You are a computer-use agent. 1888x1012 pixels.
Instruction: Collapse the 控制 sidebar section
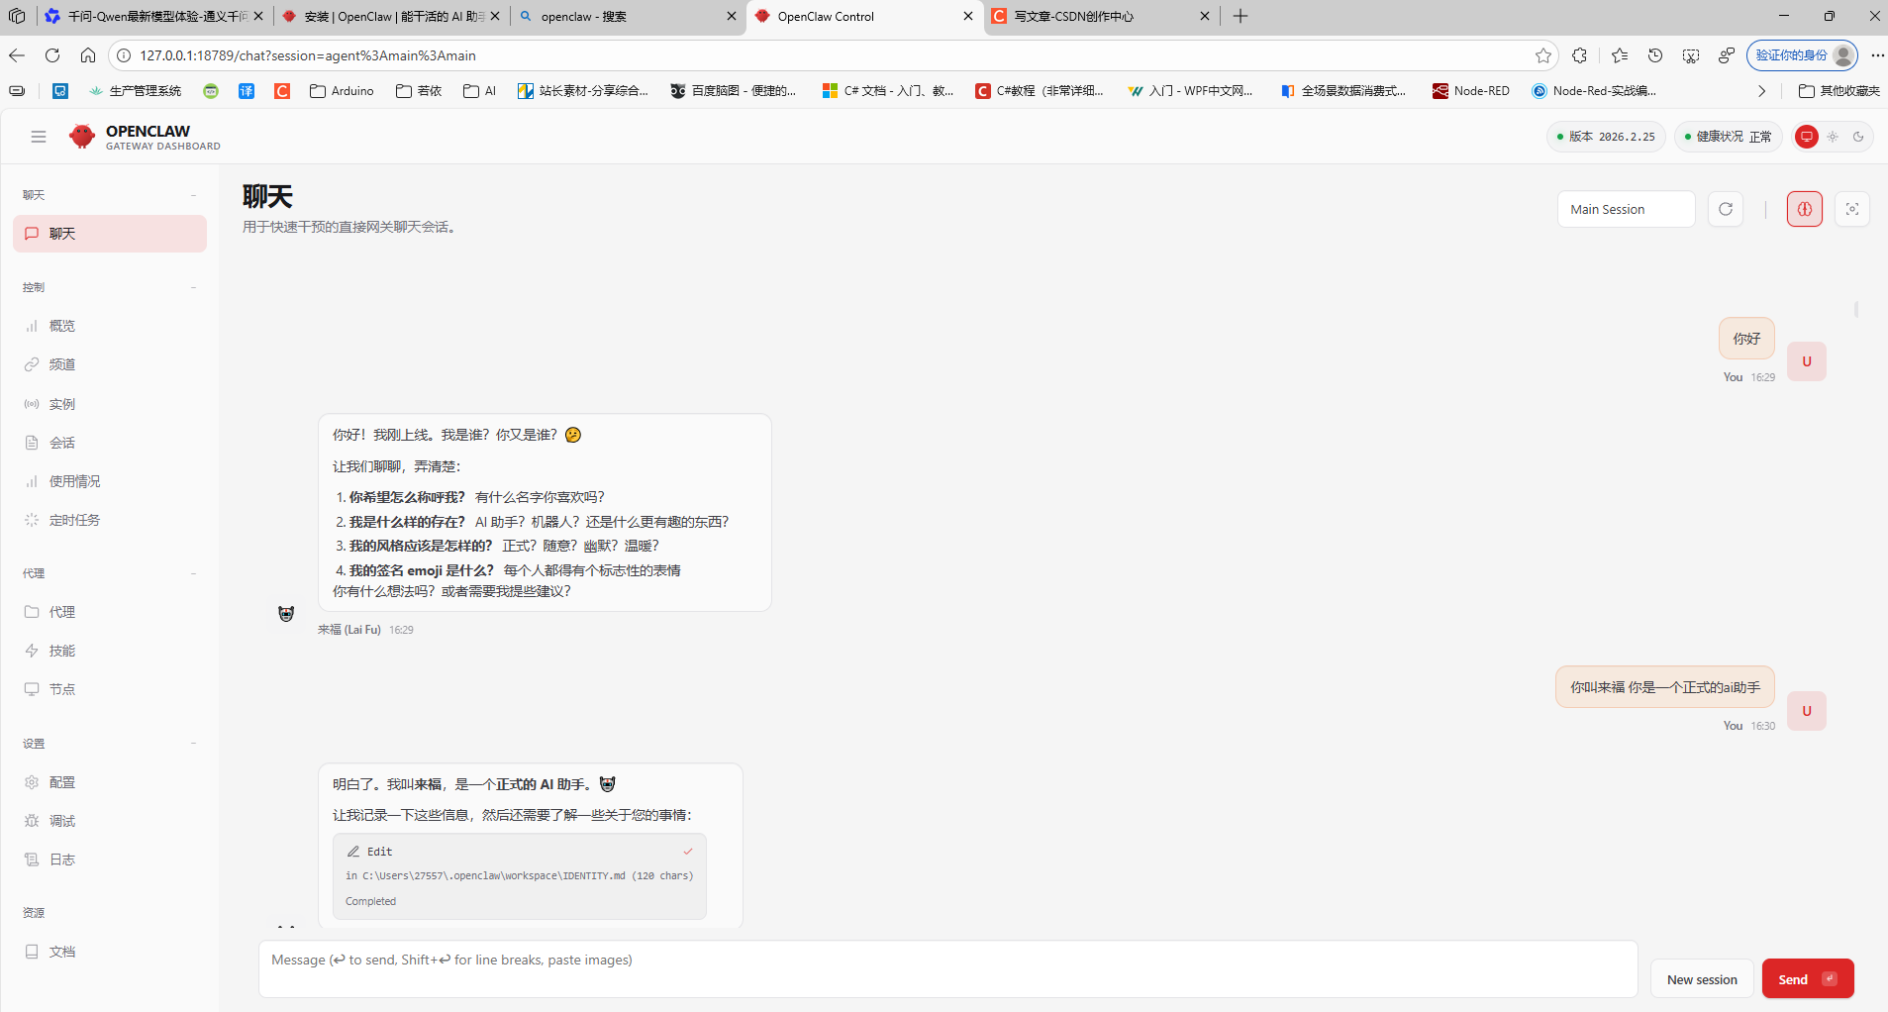tap(194, 286)
